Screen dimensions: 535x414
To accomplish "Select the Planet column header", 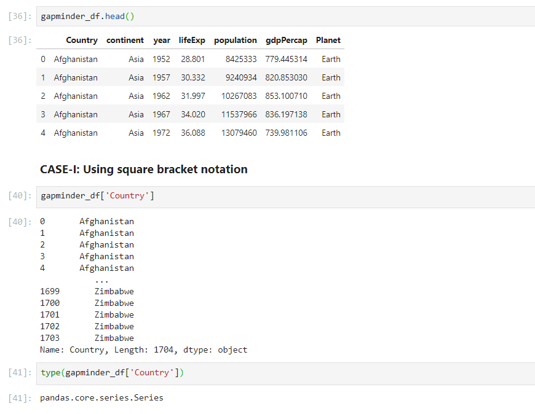I will click(328, 40).
